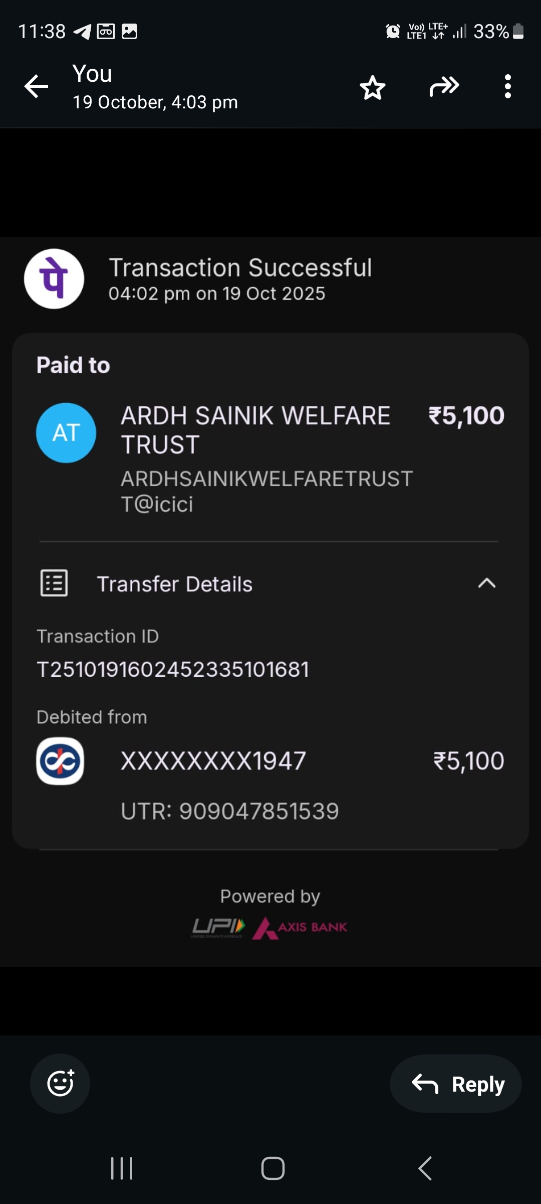Image resolution: width=541 pixels, height=1204 pixels.
Task: Tap the Transfer Details list icon
Action: [54, 583]
